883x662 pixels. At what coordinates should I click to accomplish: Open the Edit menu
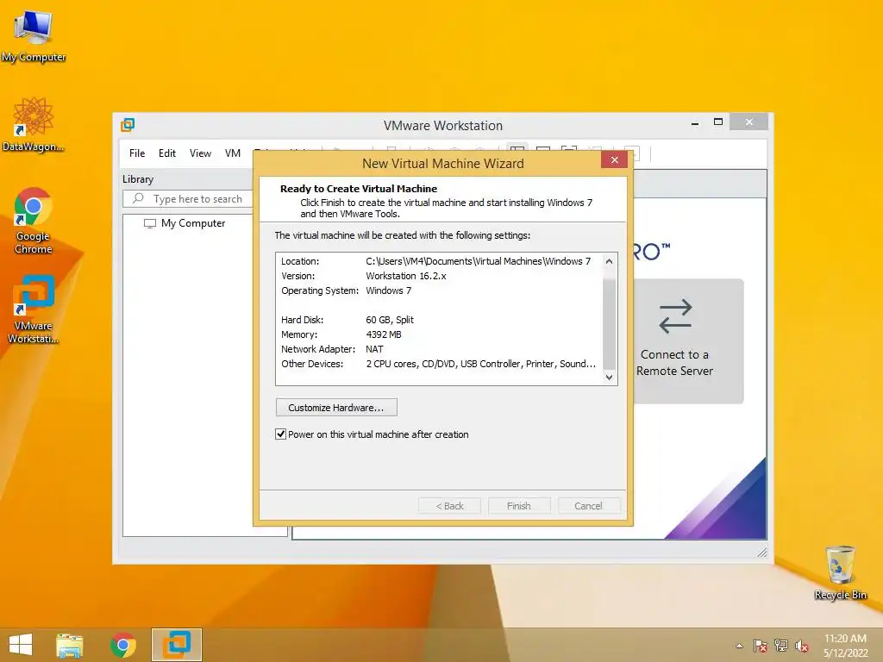[x=167, y=153]
